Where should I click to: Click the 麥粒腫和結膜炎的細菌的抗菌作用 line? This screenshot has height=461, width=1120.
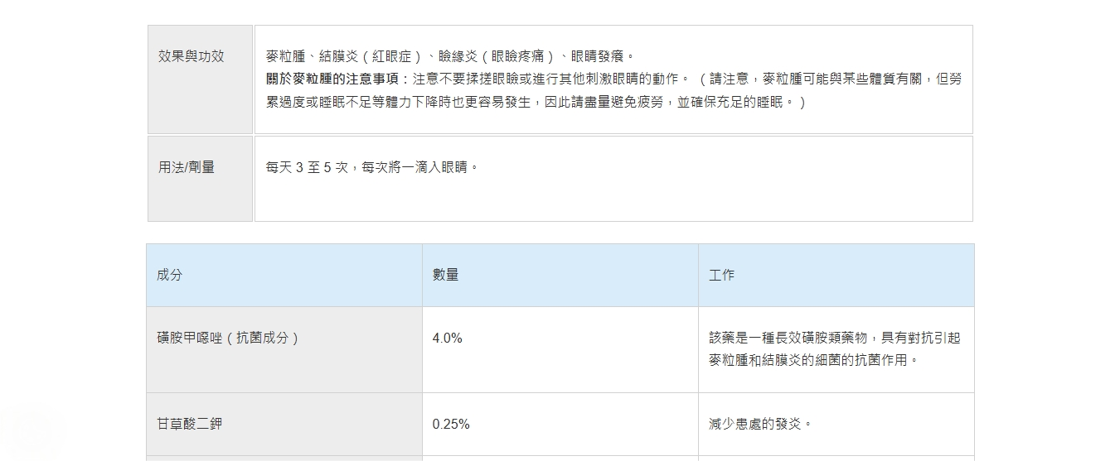814,361
